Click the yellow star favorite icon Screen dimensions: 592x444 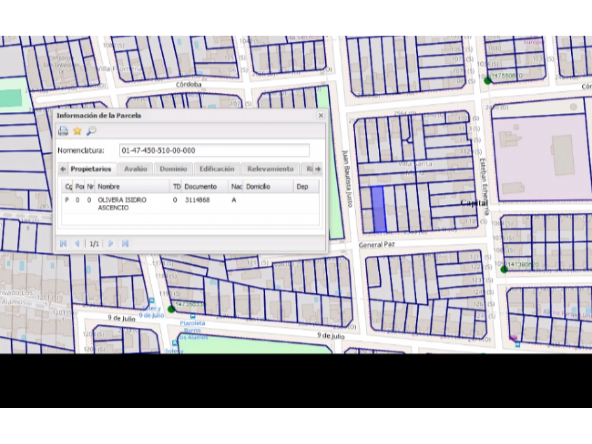[77, 131]
